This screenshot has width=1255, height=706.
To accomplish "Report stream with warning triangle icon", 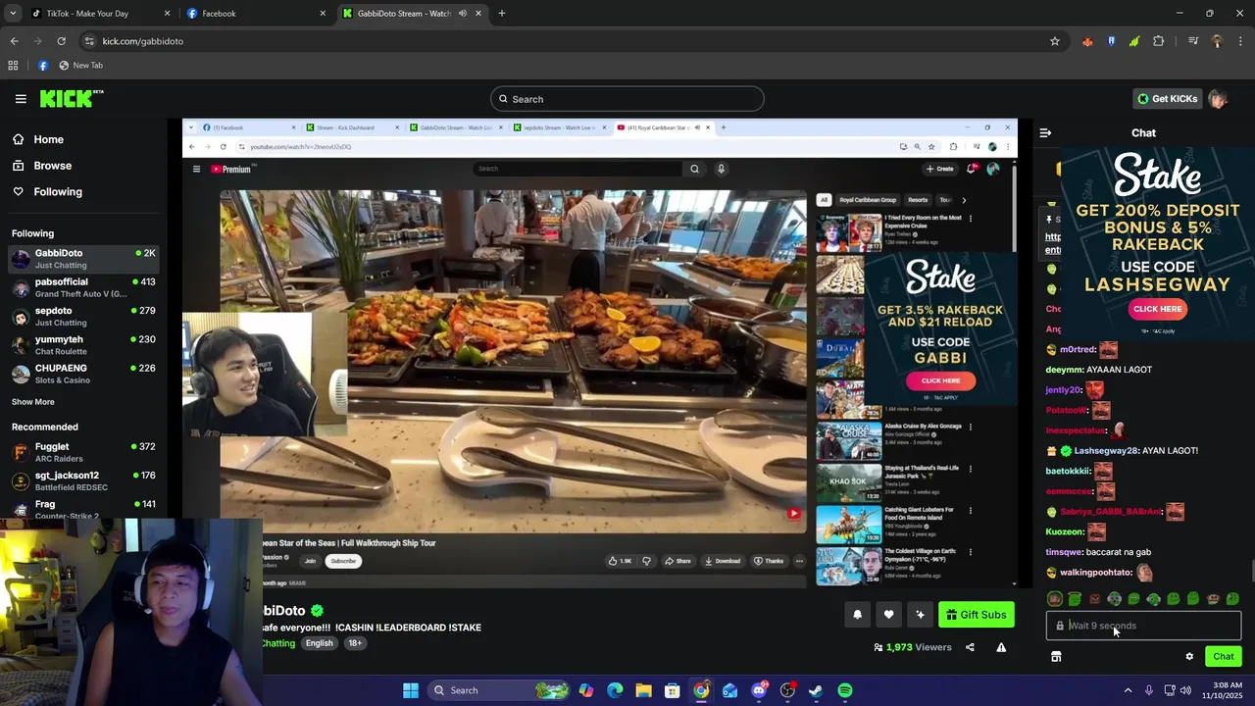I will click(x=1001, y=647).
